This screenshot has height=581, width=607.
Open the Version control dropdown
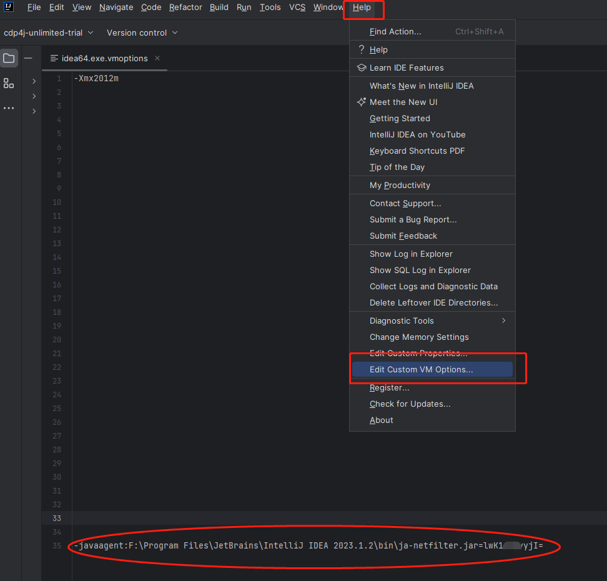click(142, 33)
